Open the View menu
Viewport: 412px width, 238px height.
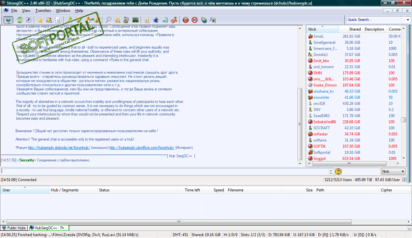pyautogui.click(x=26, y=11)
